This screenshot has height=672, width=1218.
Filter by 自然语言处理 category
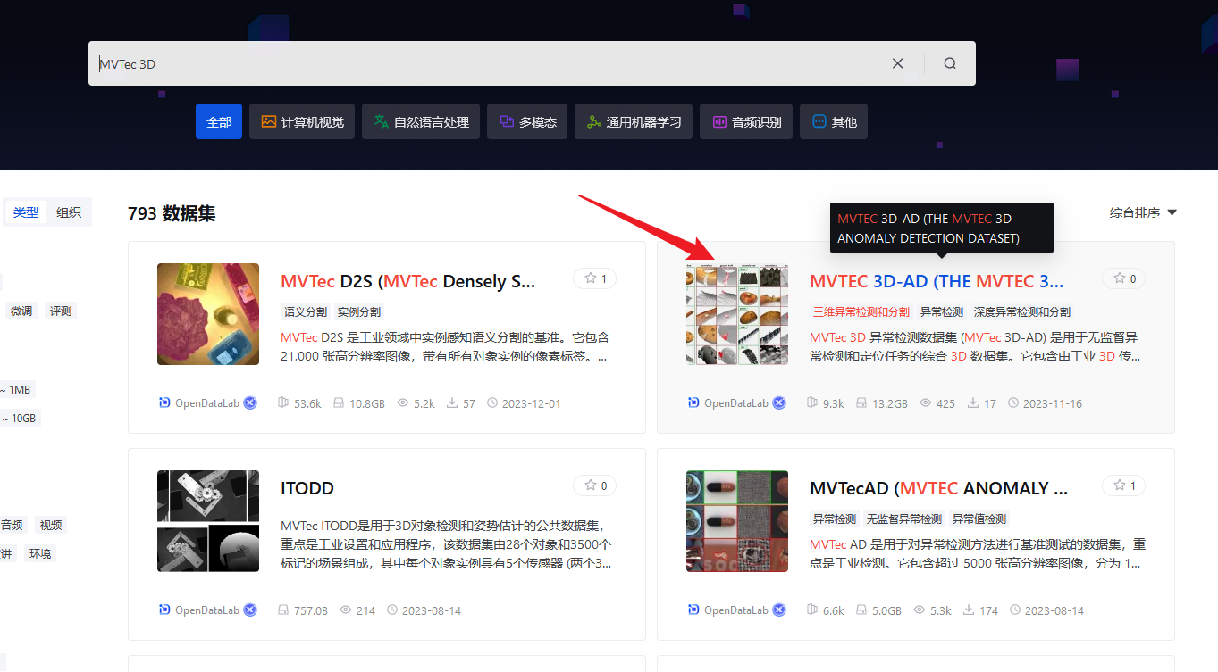[x=421, y=121]
